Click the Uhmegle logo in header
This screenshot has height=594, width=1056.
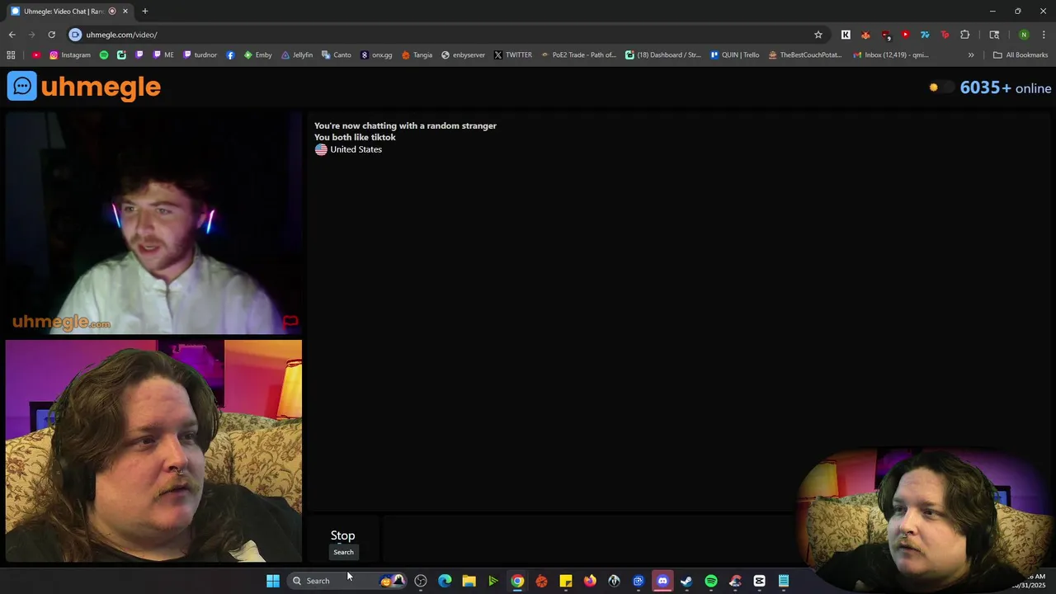point(84,87)
